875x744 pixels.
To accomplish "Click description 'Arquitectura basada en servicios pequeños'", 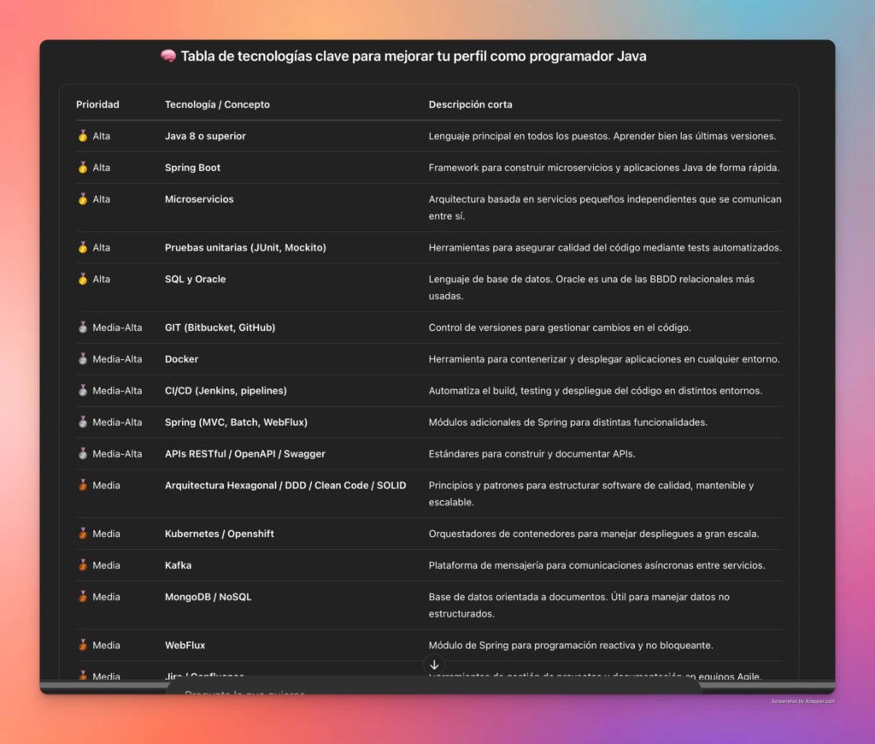I will tap(605, 207).
